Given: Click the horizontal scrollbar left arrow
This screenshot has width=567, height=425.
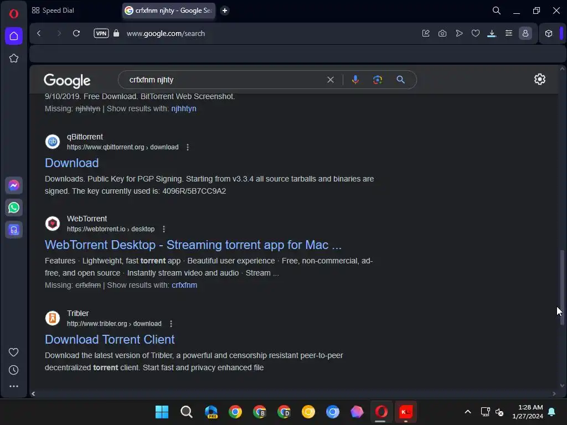Looking at the screenshot, I should coord(33,393).
